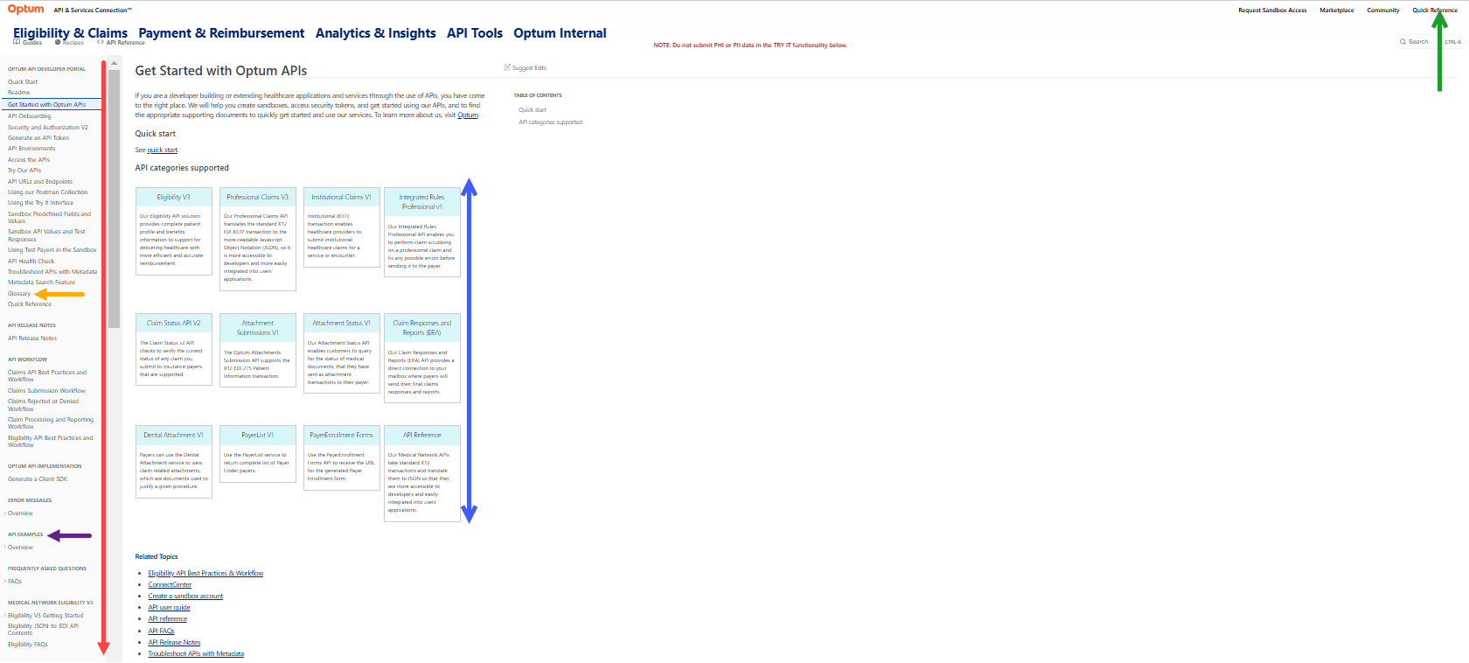
Task: Open the Recipes tab
Action: (70, 42)
